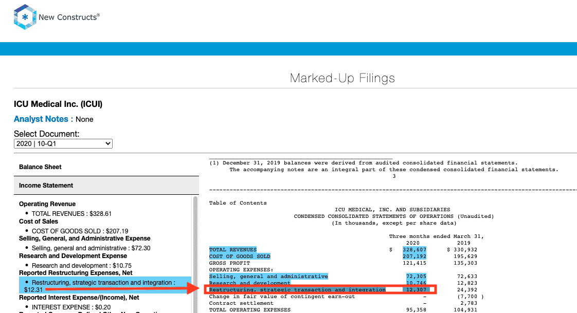Click the Reported Interest Expense/(Income), Net heading
577x313 pixels.
click(x=79, y=297)
